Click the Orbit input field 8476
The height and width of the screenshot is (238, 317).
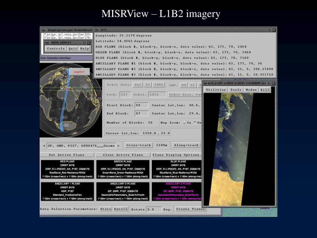coord(157,95)
